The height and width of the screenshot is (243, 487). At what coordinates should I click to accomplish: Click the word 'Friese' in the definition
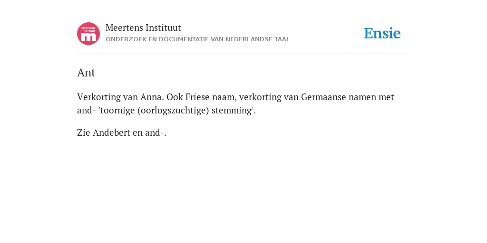tap(197, 97)
